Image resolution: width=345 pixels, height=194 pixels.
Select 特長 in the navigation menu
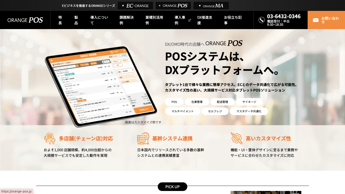(x=60, y=20)
